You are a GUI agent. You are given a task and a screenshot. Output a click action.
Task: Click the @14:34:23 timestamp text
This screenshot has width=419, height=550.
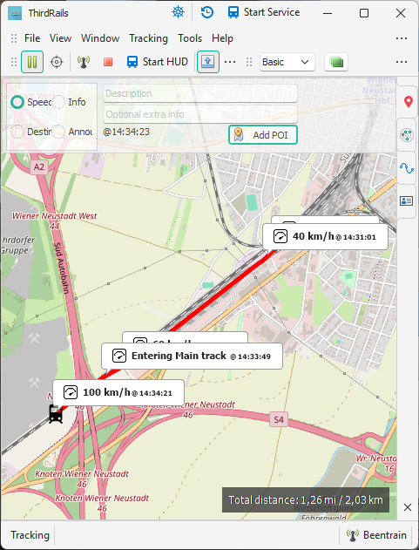click(126, 132)
